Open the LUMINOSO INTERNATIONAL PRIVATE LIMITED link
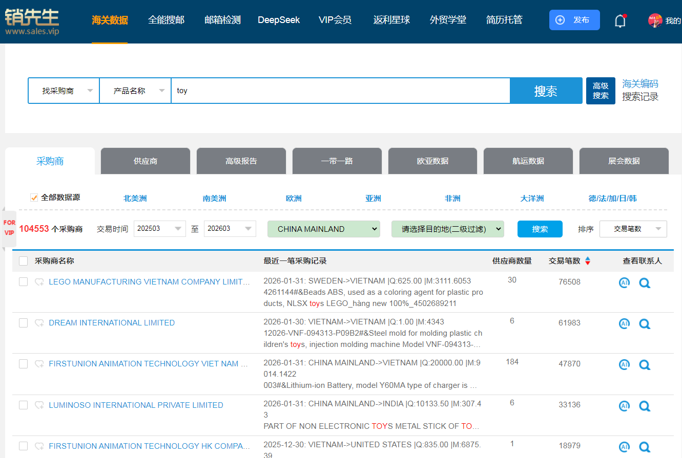 pos(136,405)
